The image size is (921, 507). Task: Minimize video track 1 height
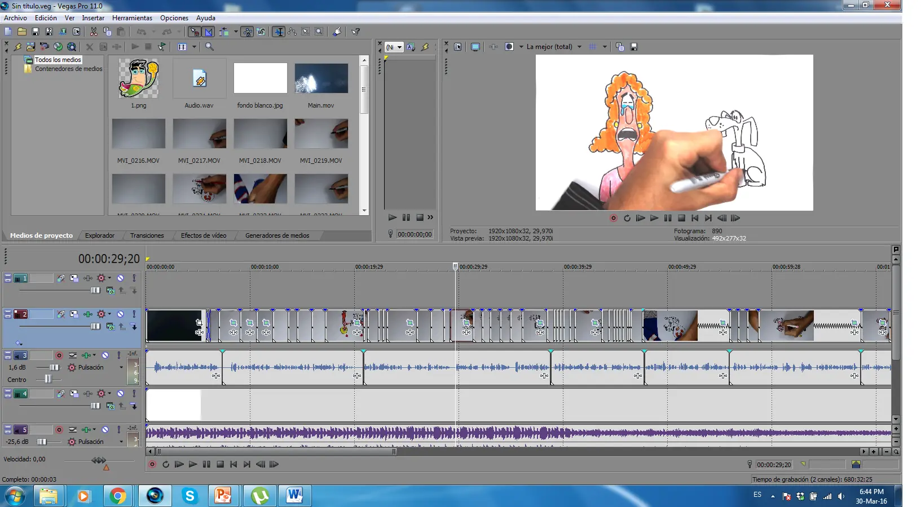coord(8,276)
